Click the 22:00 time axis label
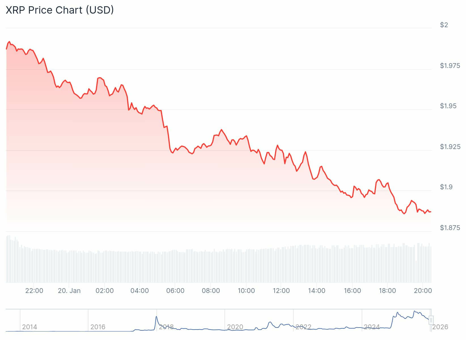This screenshot has height=340, width=466. (x=34, y=291)
